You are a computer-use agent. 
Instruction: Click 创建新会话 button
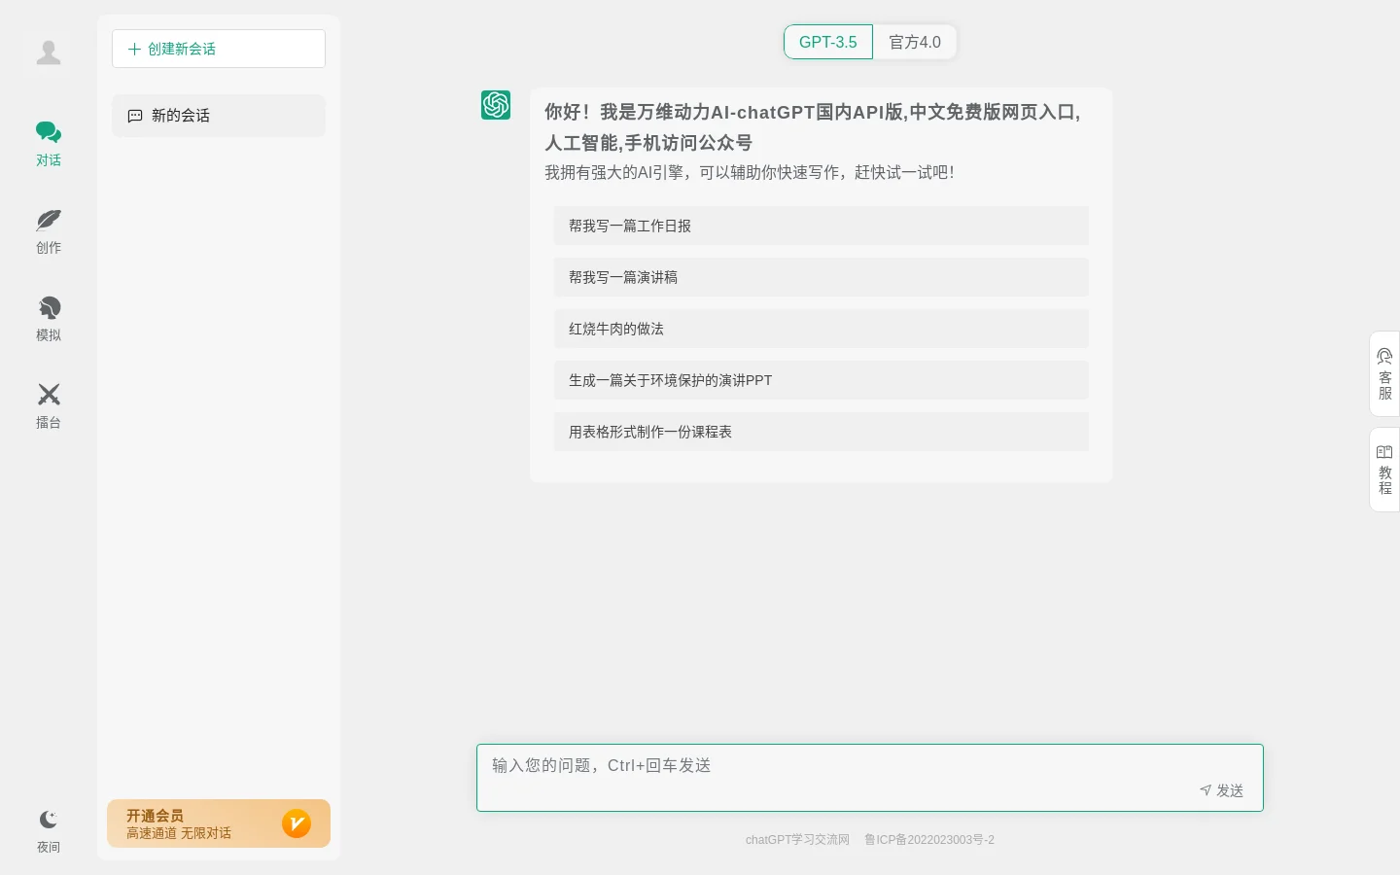[219, 49]
